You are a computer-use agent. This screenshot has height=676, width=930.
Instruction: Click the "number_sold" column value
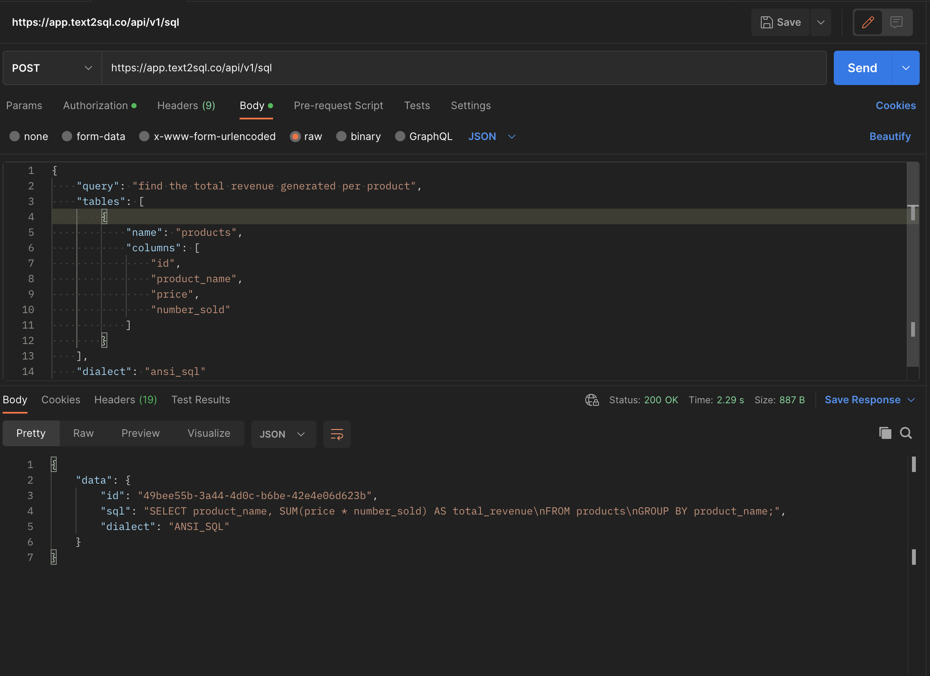(191, 310)
